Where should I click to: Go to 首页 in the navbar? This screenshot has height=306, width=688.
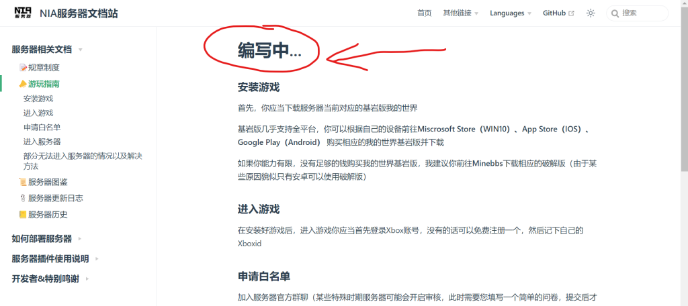[425, 13]
